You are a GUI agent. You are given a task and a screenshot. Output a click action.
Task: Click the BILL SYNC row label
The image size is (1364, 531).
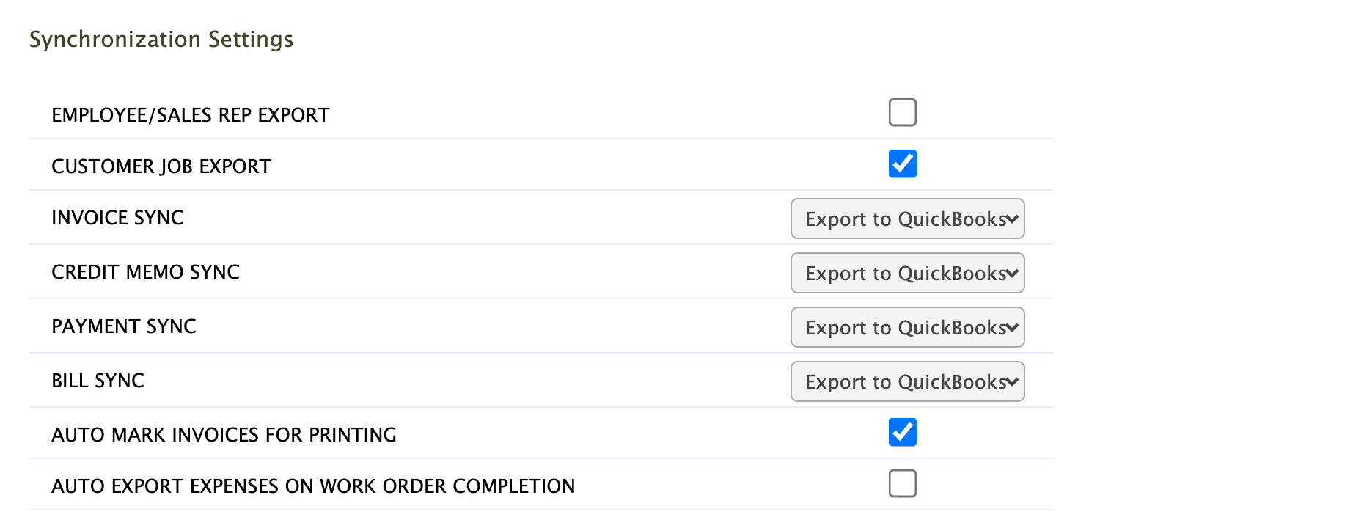[x=98, y=381]
